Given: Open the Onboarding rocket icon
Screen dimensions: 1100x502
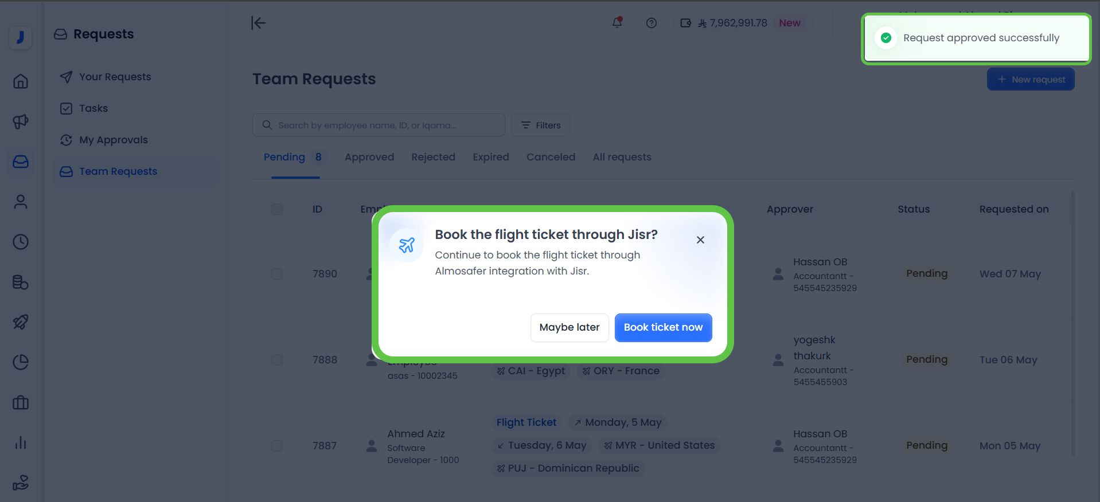Looking at the screenshot, I should click(21, 322).
